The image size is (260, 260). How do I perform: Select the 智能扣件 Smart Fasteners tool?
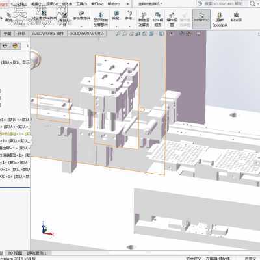tap(64, 19)
